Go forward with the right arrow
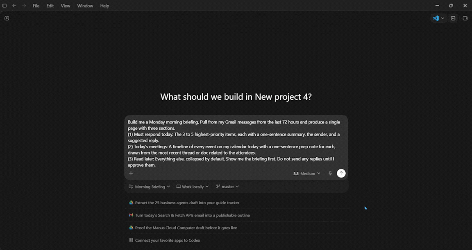 24,6
